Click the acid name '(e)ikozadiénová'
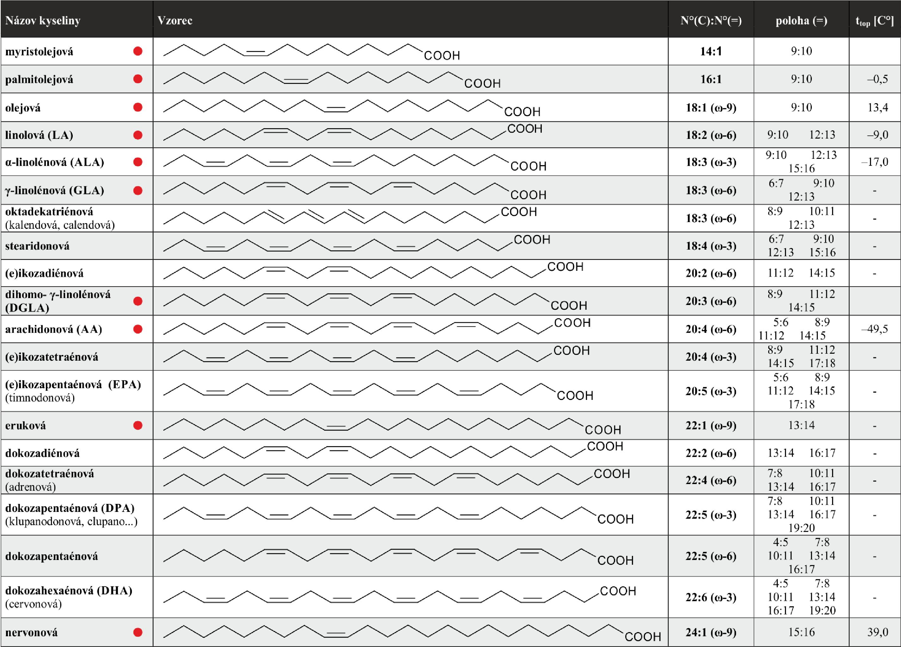Viewport: 901px width, 647px height. [x=44, y=273]
